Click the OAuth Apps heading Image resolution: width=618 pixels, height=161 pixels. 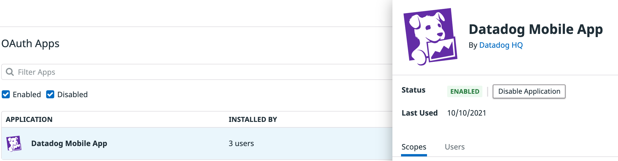tap(30, 44)
